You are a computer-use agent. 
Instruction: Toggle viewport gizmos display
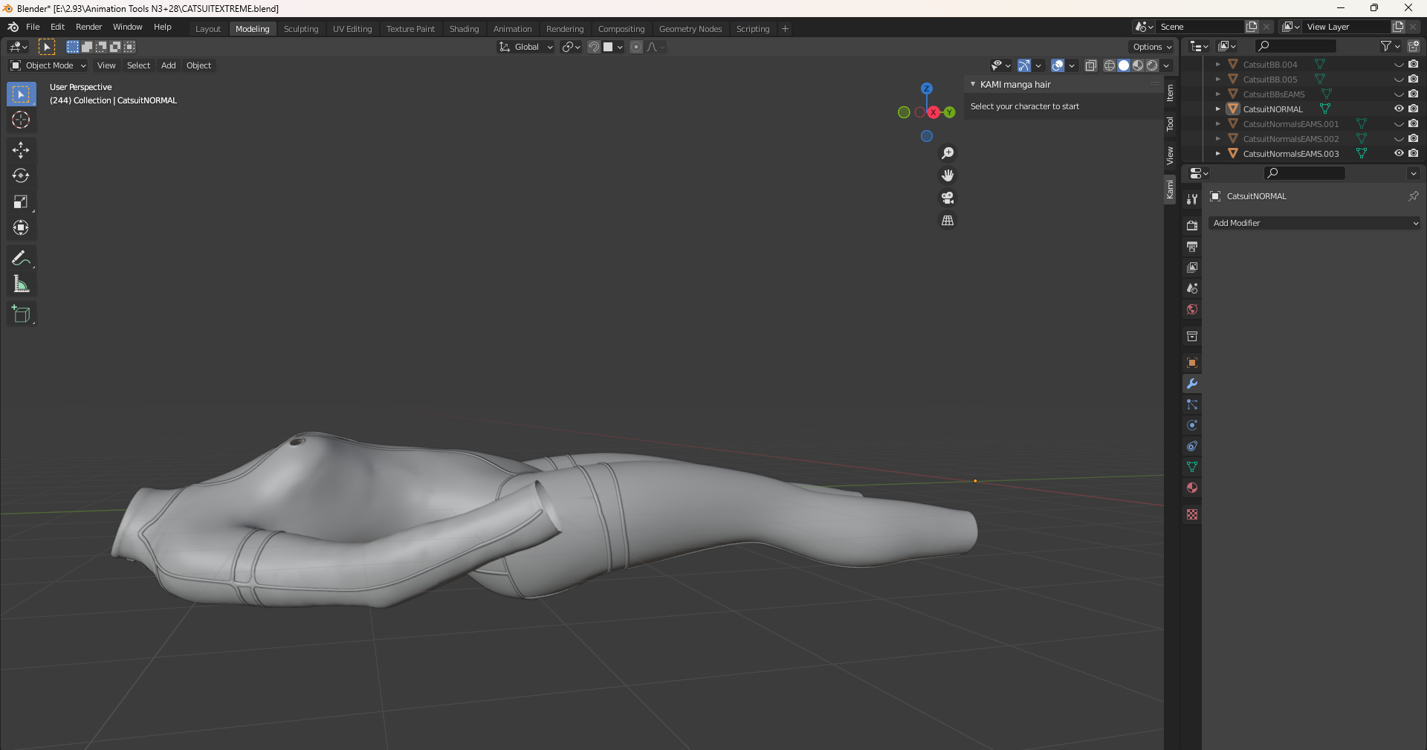pyautogui.click(x=1024, y=65)
